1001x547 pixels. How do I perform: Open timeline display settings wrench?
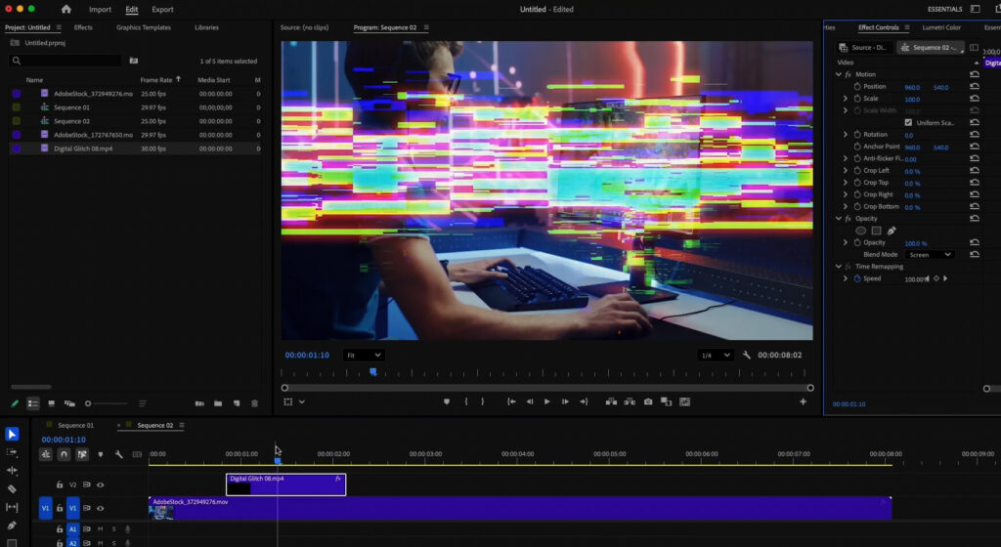pyautogui.click(x=118, y=454)
